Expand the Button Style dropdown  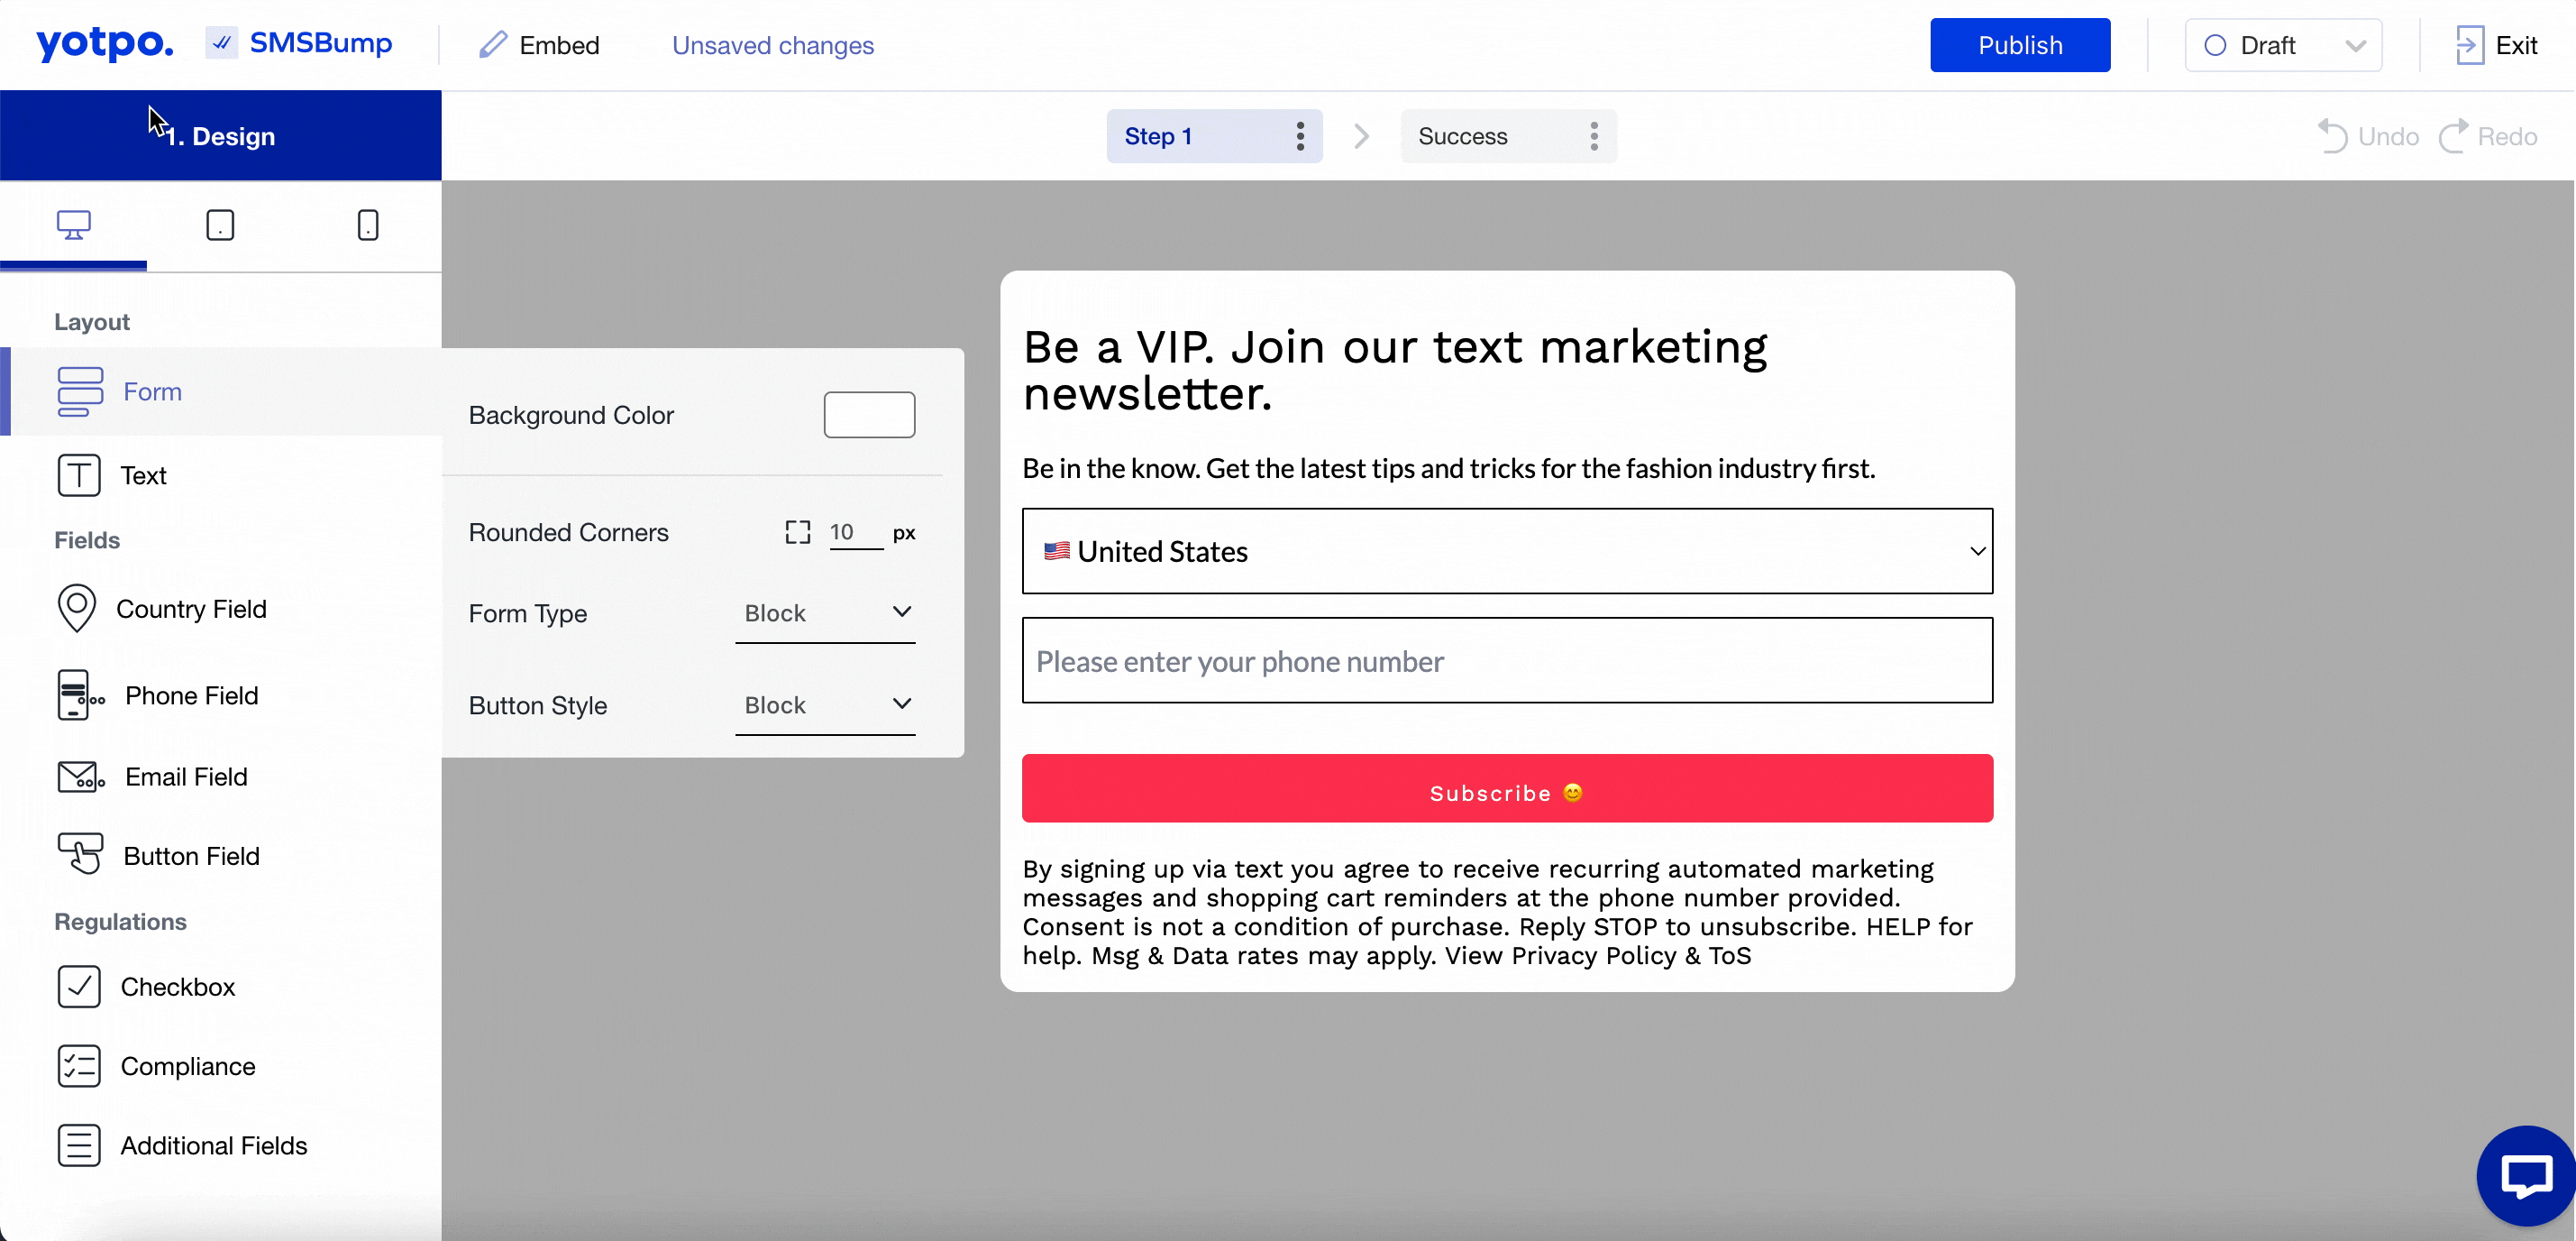825,705
